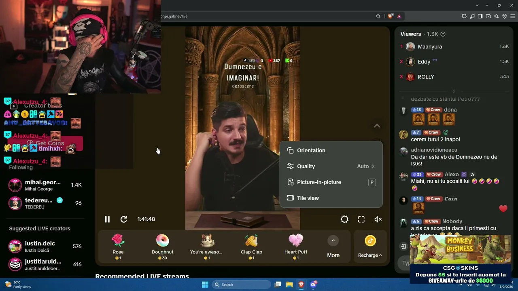Open the Brave VPN shield icon
Screen dimensions: 518x291
504,16
